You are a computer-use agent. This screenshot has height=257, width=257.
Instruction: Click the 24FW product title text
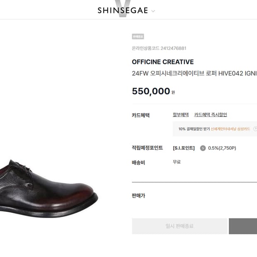194,73
